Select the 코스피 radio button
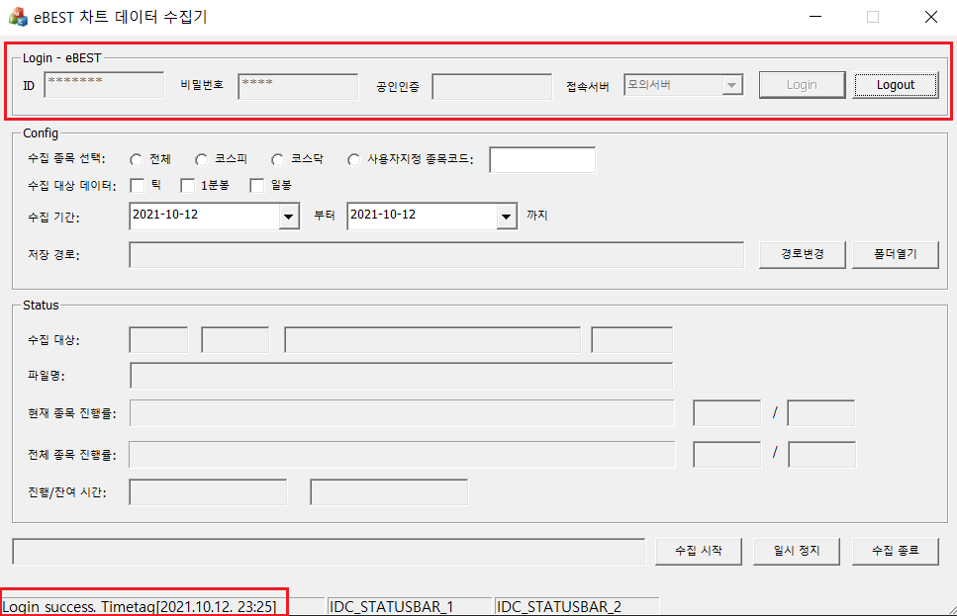 point(202,160)
